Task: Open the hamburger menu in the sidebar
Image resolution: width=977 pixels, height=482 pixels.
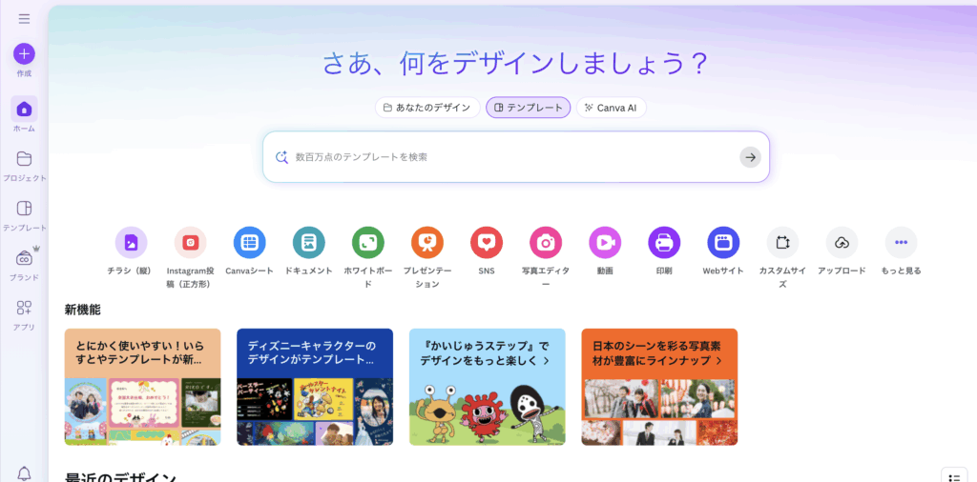Action: (x=24, y=19)
